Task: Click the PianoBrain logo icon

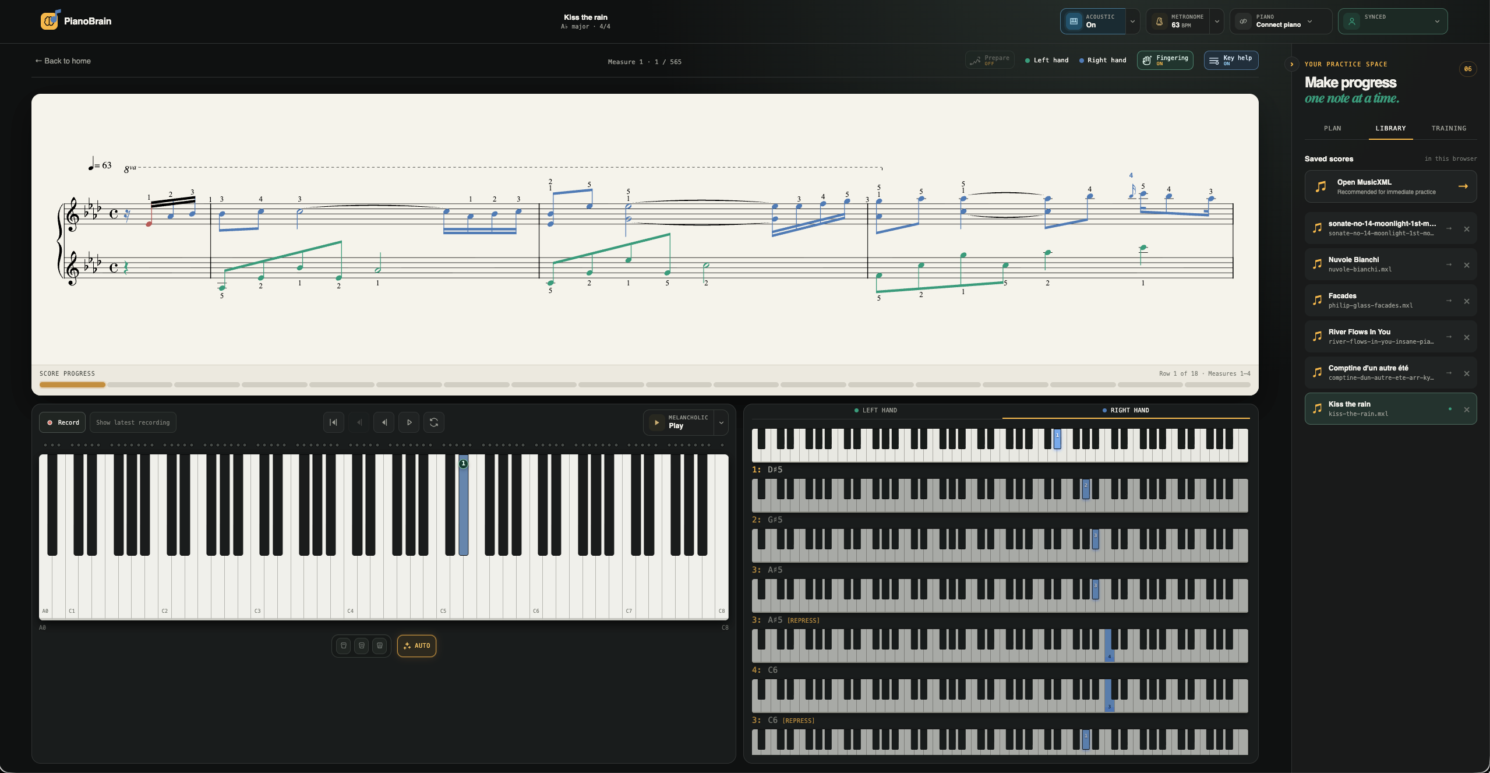Action: pyautogui.click(x=50, y=20)
